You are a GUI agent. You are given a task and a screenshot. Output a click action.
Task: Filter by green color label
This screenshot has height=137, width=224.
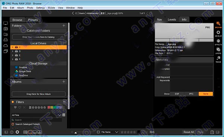55,107
